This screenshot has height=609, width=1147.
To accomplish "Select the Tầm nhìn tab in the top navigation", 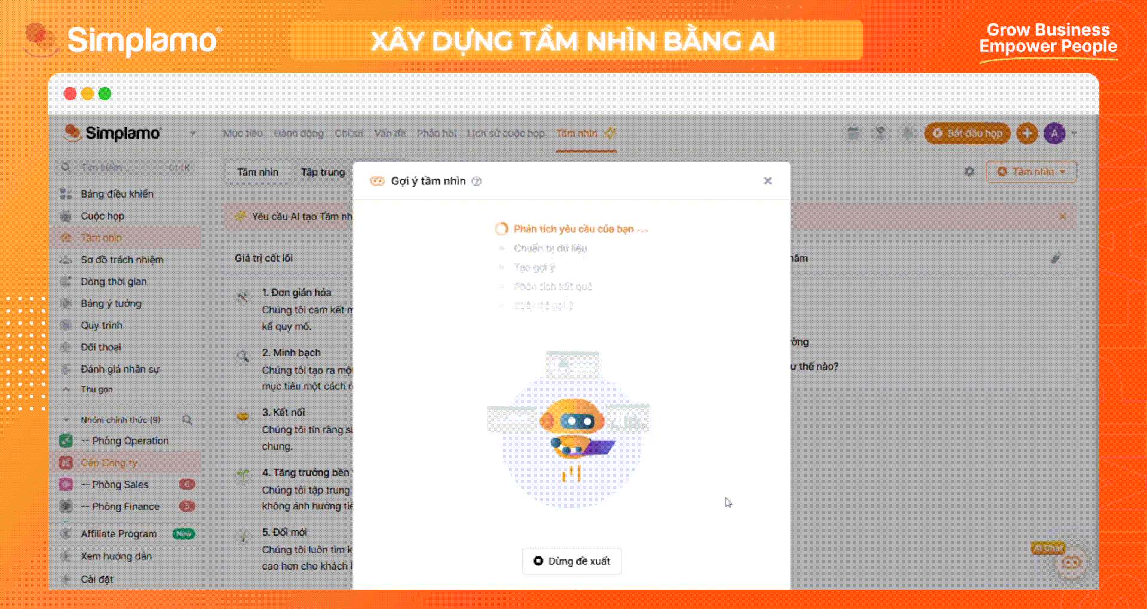I will click(576, 133).
